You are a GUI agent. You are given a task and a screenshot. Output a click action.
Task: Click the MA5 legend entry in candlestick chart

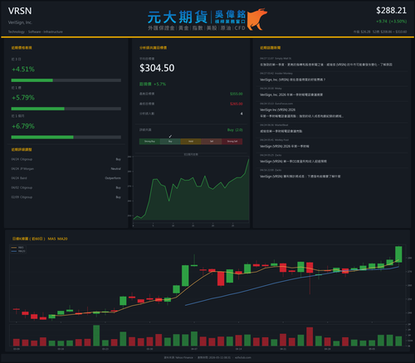pyautogui.click(x=18, y=248)
